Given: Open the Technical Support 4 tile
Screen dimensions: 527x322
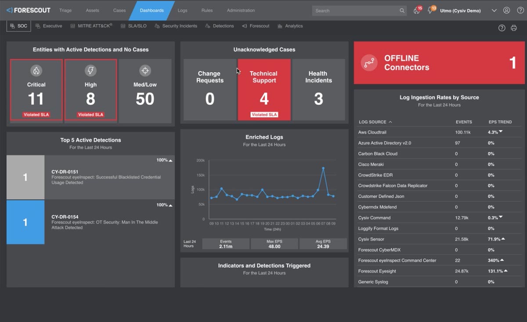Looking at the screenshot, I should pyautogui.click(x=264, y=90).
